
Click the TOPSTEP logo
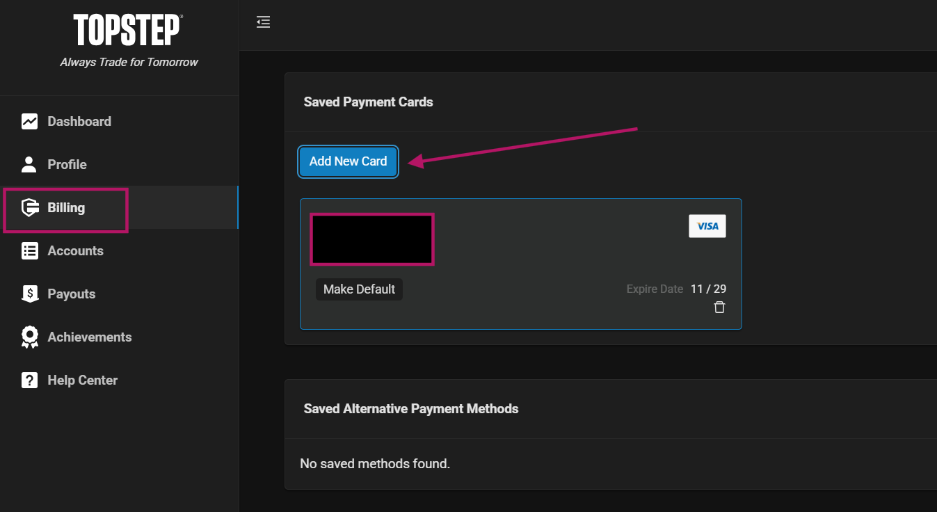point(127,31)
